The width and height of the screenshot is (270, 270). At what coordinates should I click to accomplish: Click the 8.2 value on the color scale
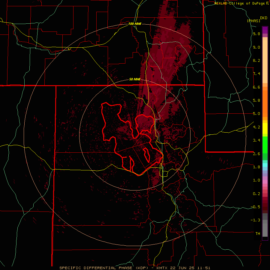(256, 60)
